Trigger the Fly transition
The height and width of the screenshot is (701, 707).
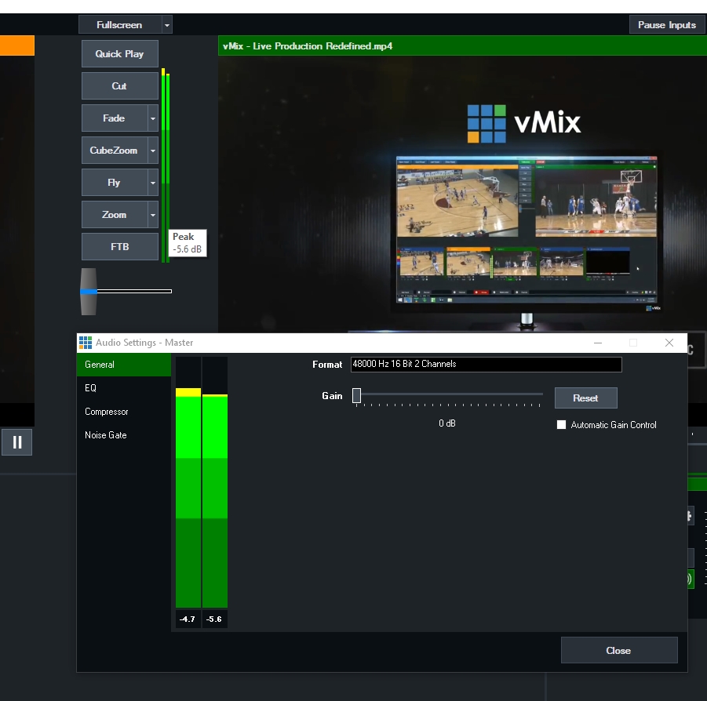point(114,183)
